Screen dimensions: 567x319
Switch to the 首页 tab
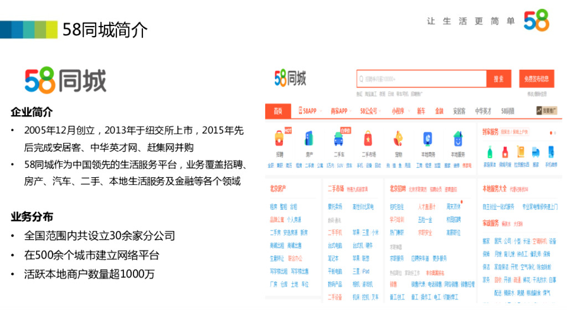(278, 111)
